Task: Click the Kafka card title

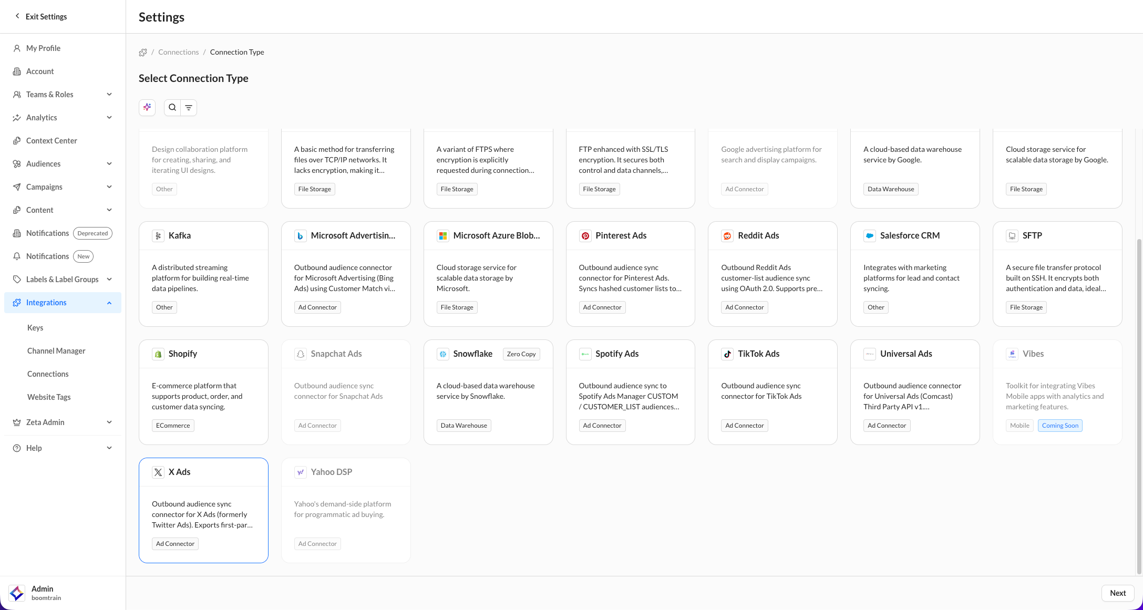Action: click(180, 236)
